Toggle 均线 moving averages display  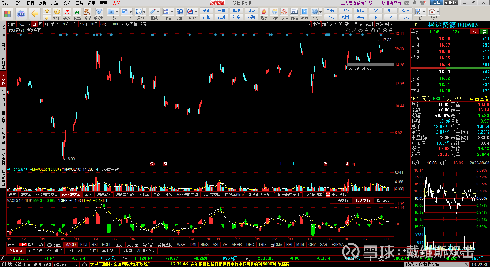tap(338, 24)
